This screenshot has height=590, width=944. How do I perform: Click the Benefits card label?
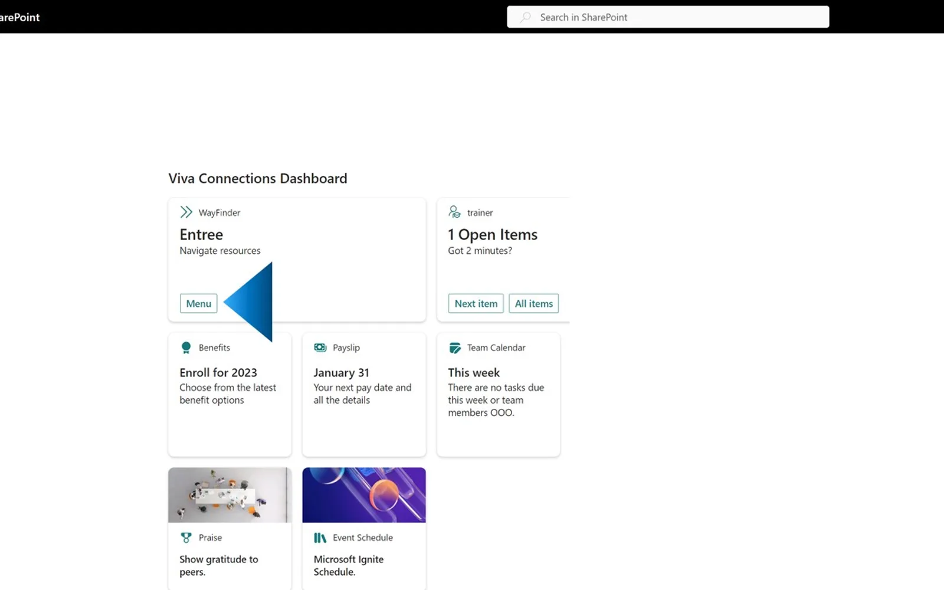[x=214, y=348]
